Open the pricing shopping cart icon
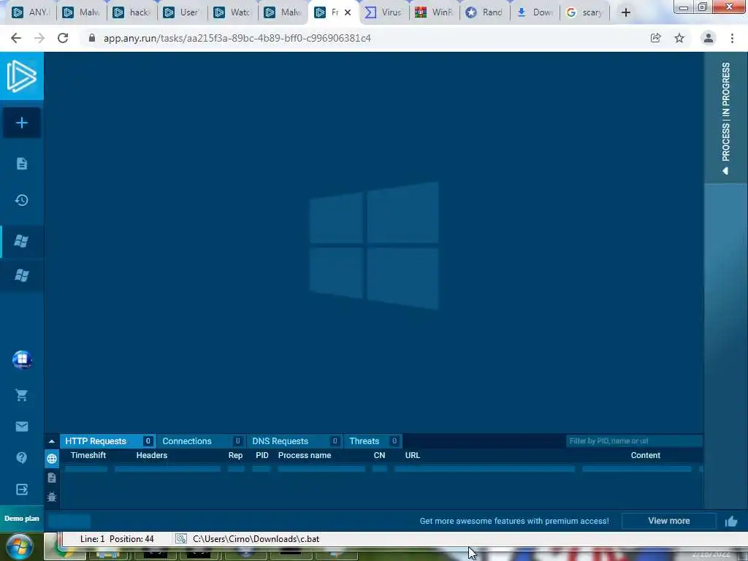 (21, 395)
